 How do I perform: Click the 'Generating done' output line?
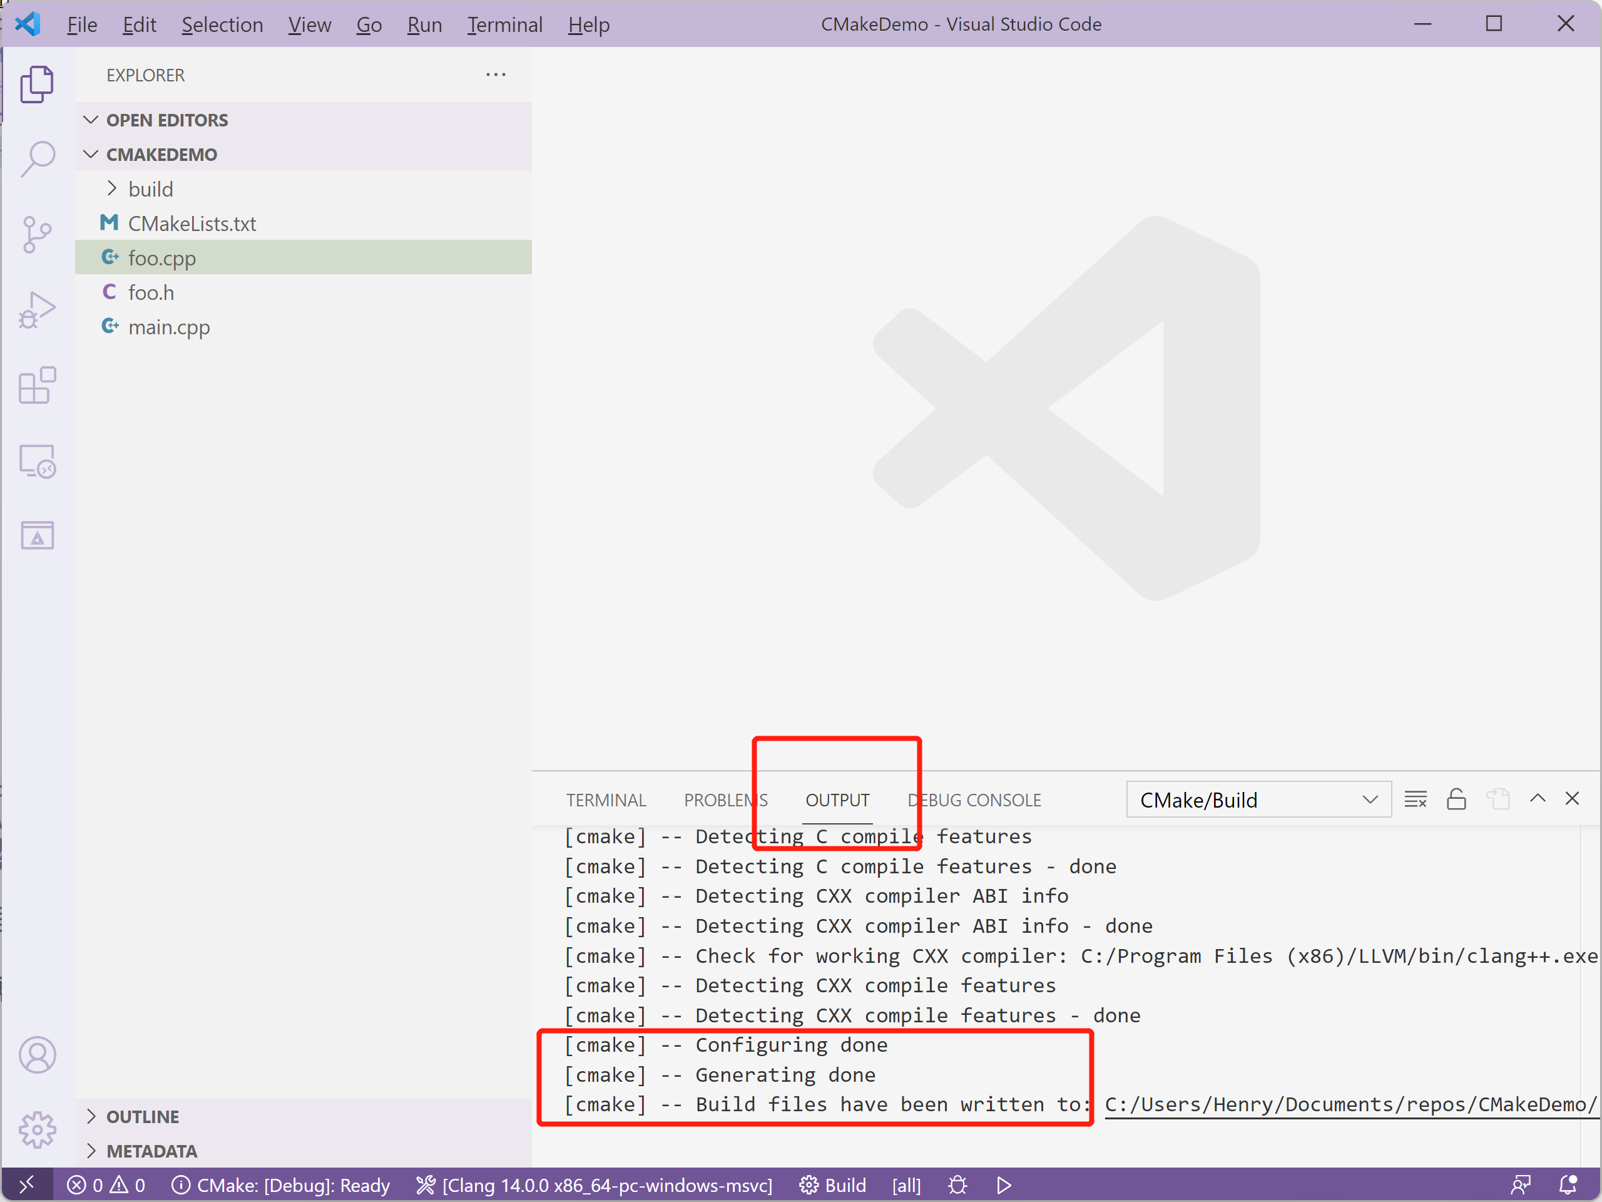[x=721, y=1074]
